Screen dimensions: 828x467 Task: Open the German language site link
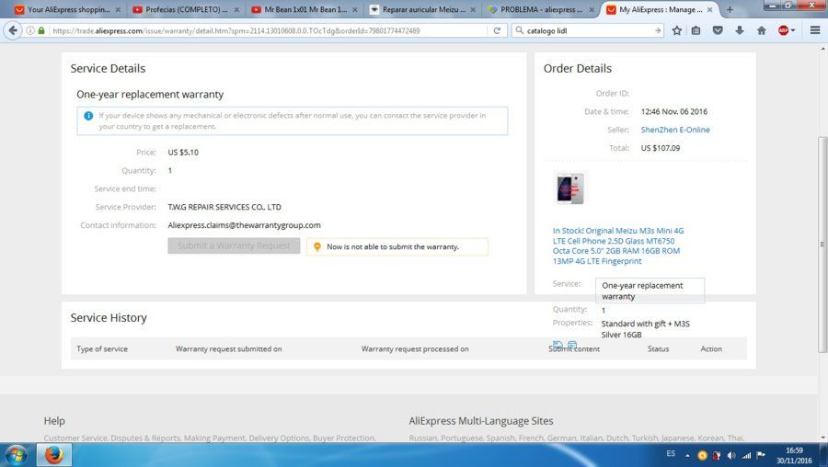[x=561, y=439]
